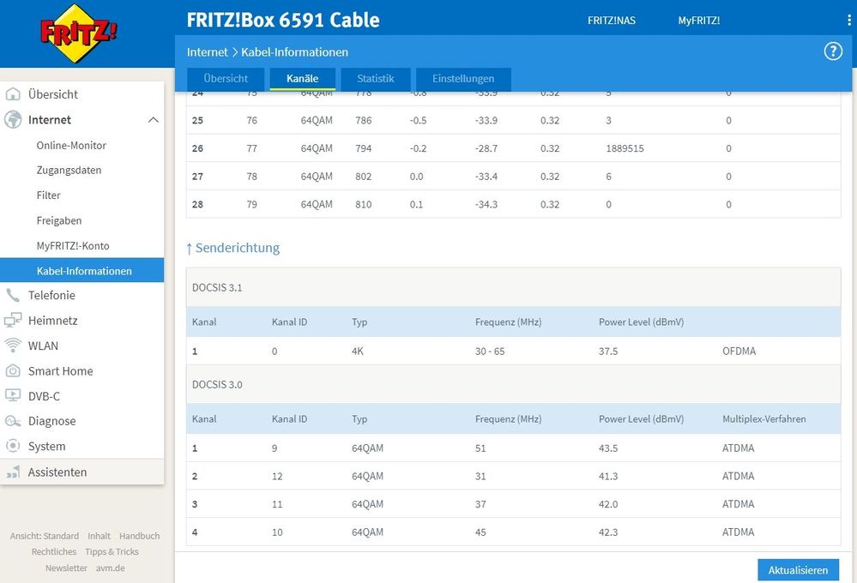Open Assistenten in the sidebar
This screenshot has width=857, height=583.
point(57,472)
